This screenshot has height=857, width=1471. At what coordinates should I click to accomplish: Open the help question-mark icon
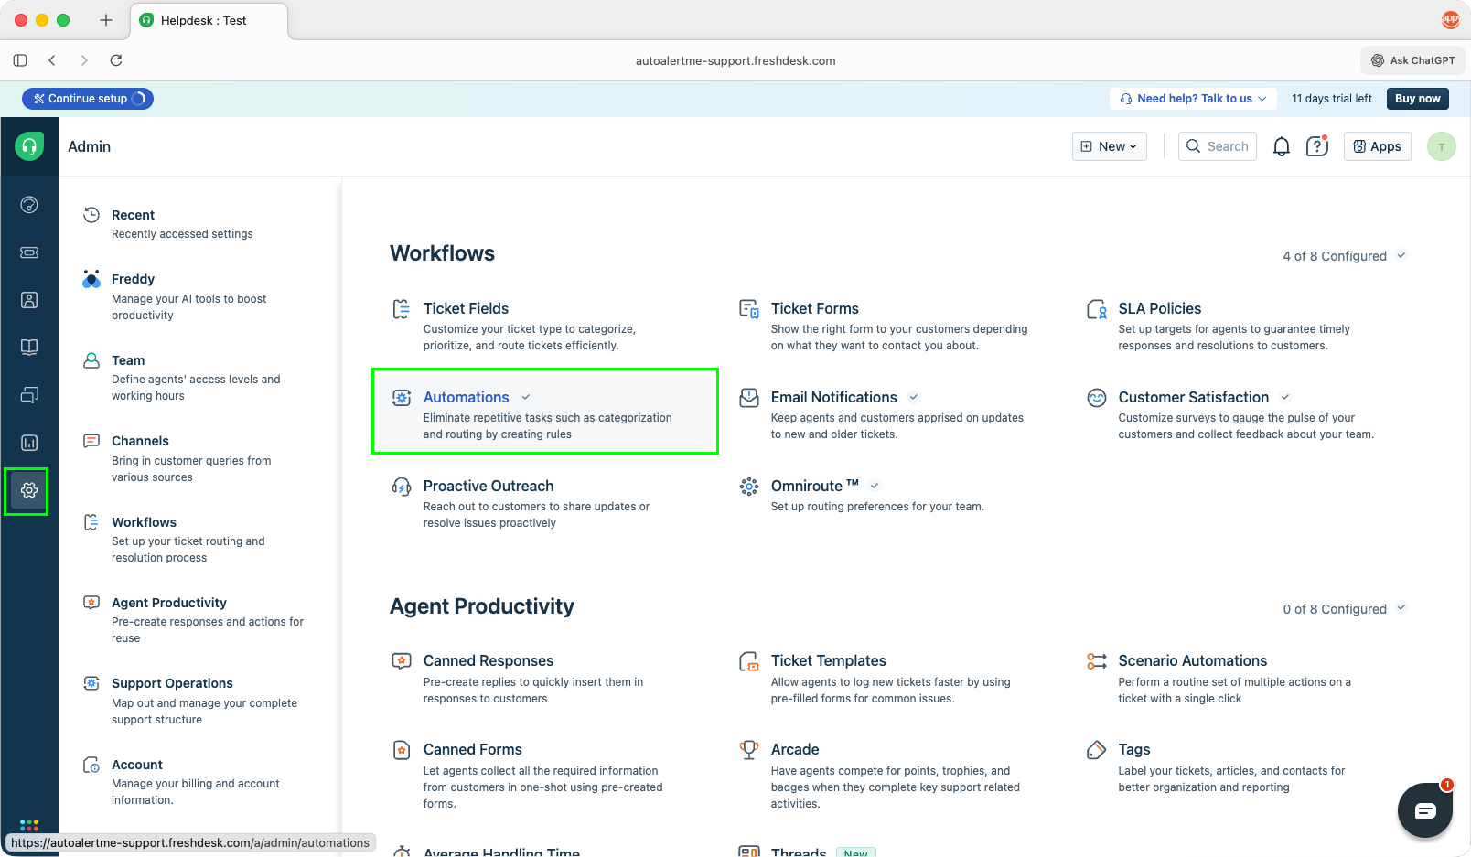coord(1317,146)
